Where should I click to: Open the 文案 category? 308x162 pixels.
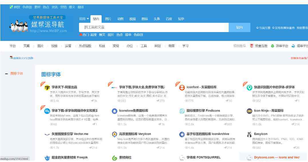[27, 46]
